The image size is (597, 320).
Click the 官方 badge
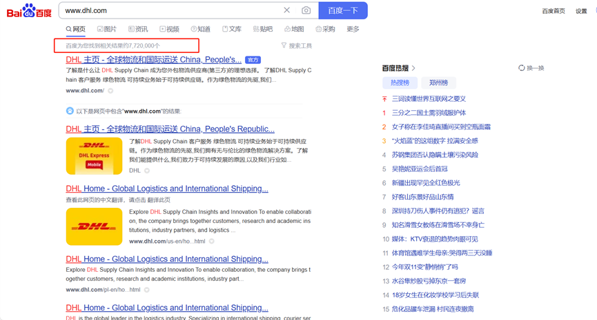pyautogui.click(x=253, y=60)
